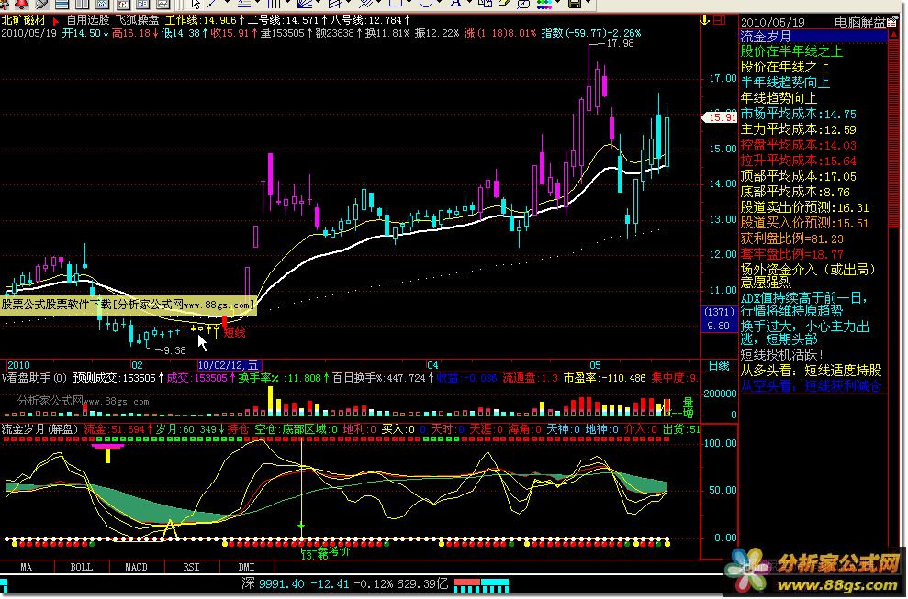Open 流金岁月(解盘) indicator label
The width and height of the screenshot is (908, 599).
[40, 429]
